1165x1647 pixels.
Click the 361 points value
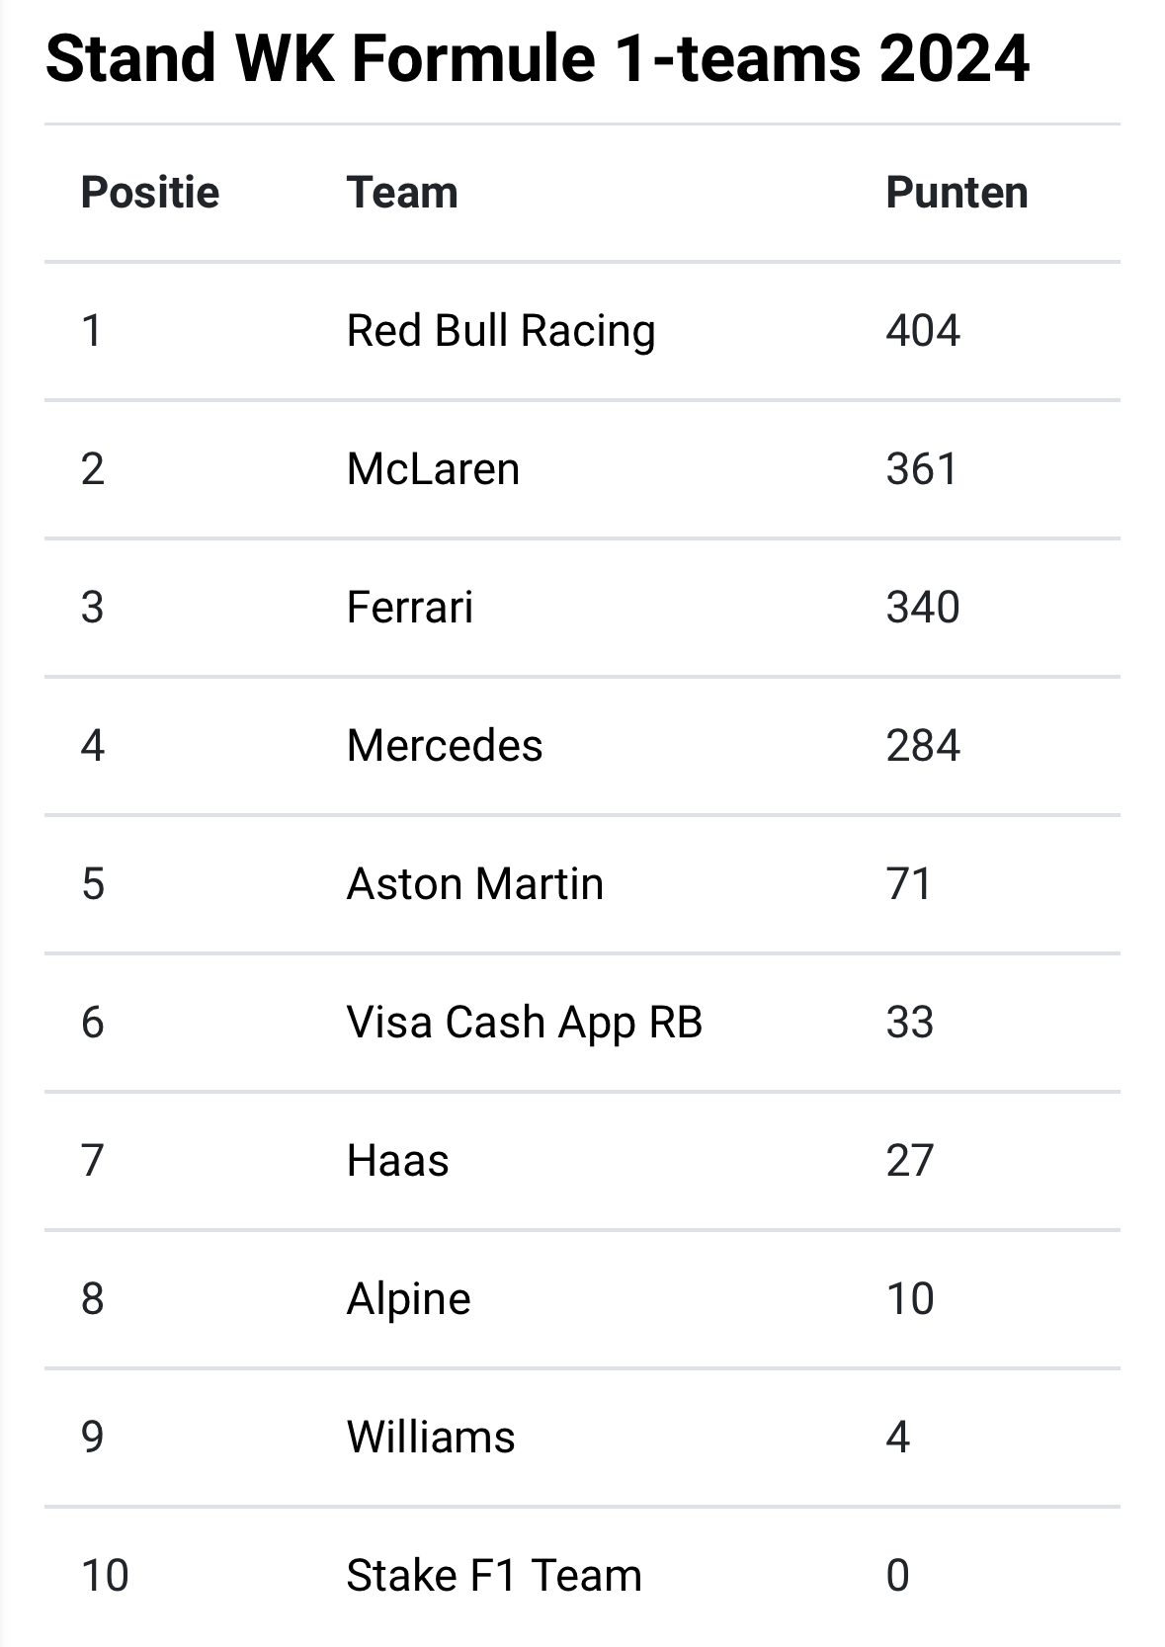922,468
